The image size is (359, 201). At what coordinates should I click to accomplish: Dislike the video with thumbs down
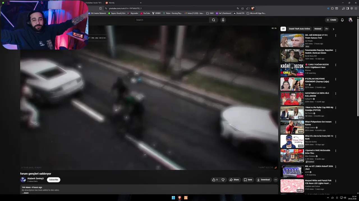pyautogui.click(x=223, y=180)
